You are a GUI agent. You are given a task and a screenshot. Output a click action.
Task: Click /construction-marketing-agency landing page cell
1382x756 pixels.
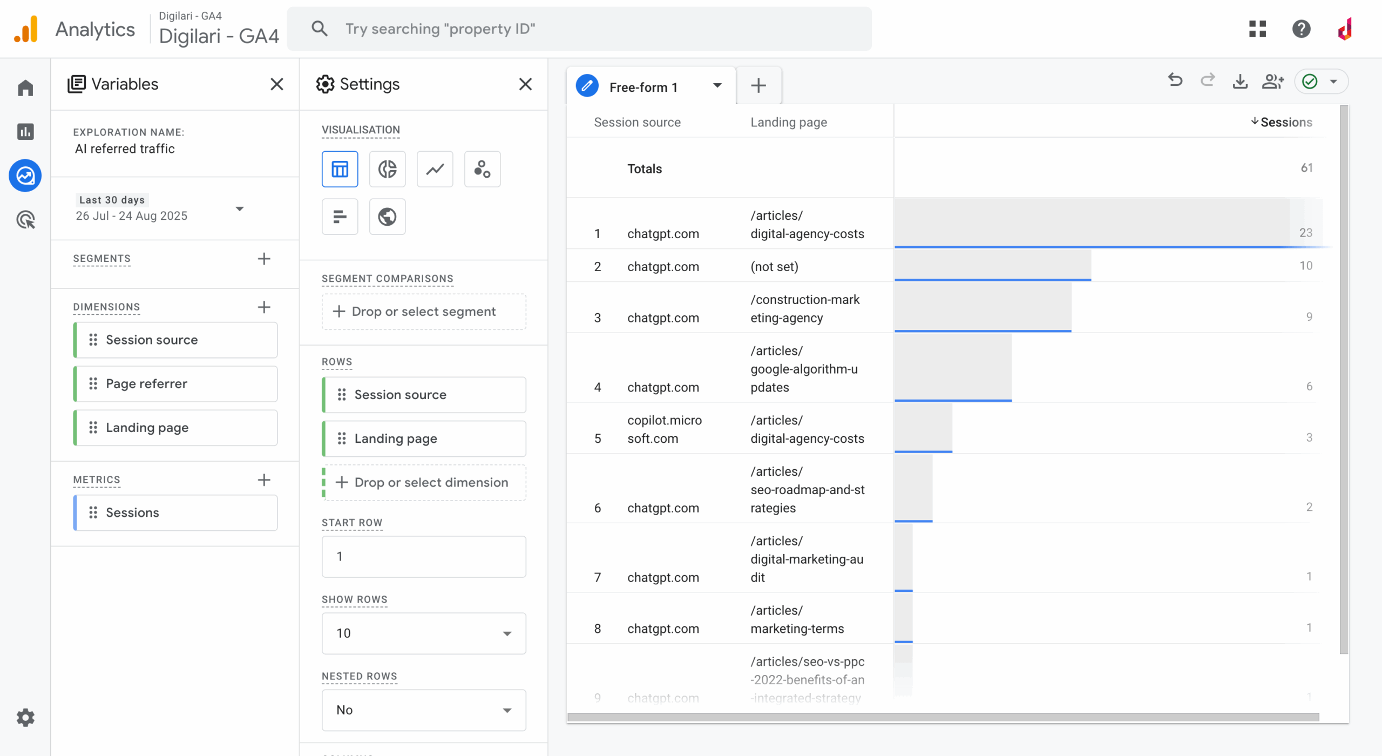805,308
